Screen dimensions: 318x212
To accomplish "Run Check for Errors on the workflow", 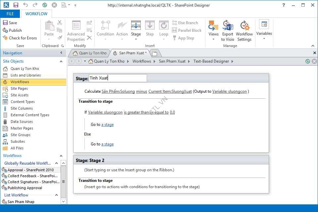I will click(x=20, y=38).
